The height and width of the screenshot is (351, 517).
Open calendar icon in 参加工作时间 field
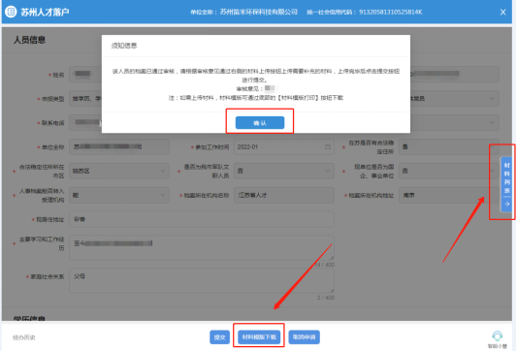[x=328, y=147]
